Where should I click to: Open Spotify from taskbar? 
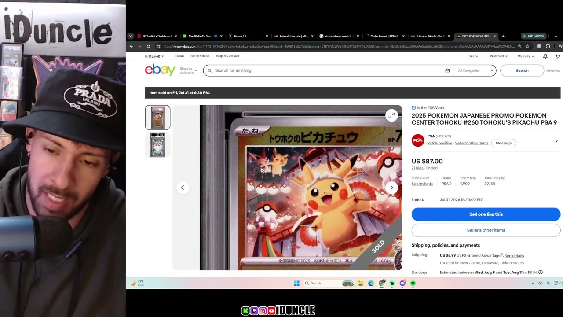[413, 283]
